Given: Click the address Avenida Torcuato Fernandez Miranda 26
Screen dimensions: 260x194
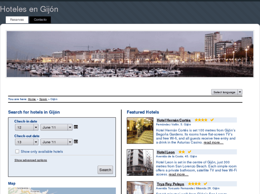Looking at the screenshot, I should [x=188, y=188].
